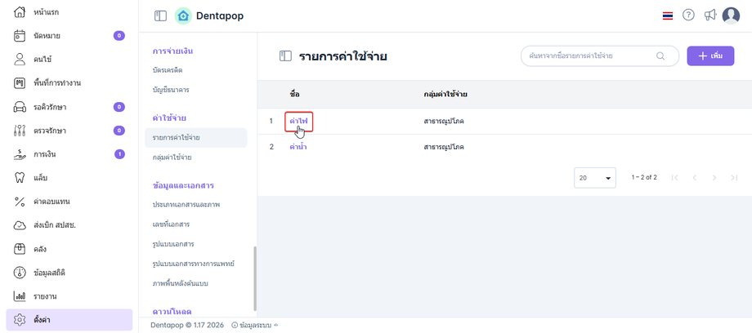The image size is (752, 333).
Task: Click the panel icon beside รายการค่าใช้จ่าย heading
Action: [x=285, y=56]
